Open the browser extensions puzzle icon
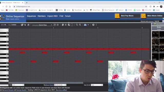Viewport: 164px width, 92px height. (x=154, y=6)
